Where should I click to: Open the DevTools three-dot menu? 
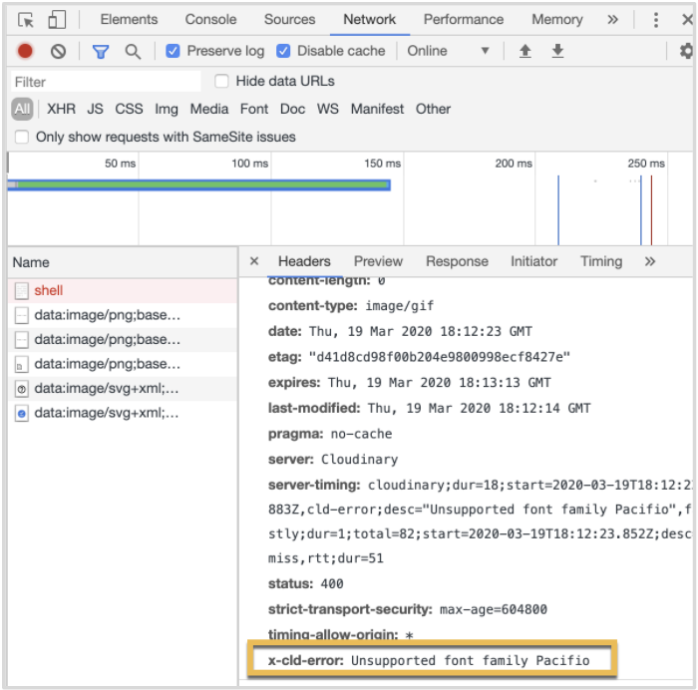tap(656, 20)
